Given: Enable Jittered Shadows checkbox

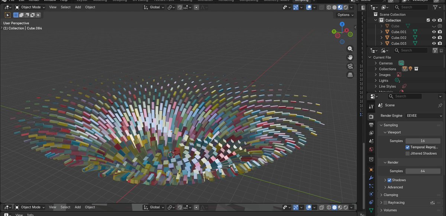Looking at the screenshot, I should click(x=408, y=153).
